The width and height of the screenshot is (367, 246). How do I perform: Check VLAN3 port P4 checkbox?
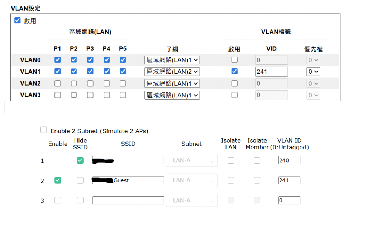point(106,95)
